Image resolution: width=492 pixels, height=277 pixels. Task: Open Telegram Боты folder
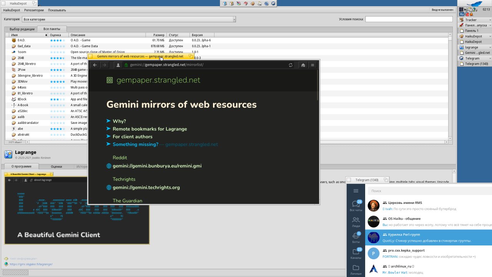point(356,238)
